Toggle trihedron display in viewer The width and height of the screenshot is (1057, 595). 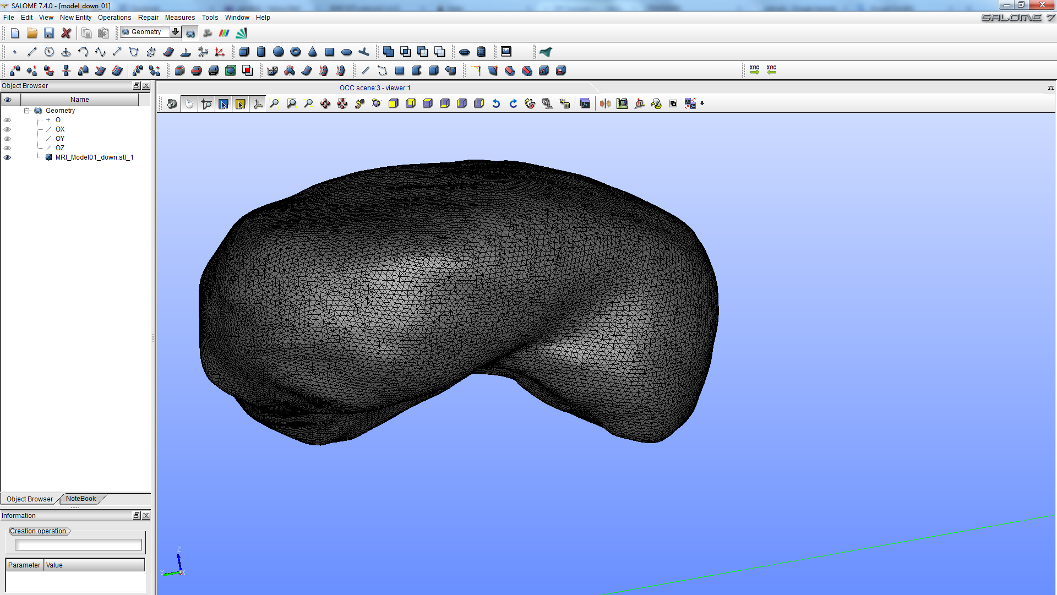(258, 103)
